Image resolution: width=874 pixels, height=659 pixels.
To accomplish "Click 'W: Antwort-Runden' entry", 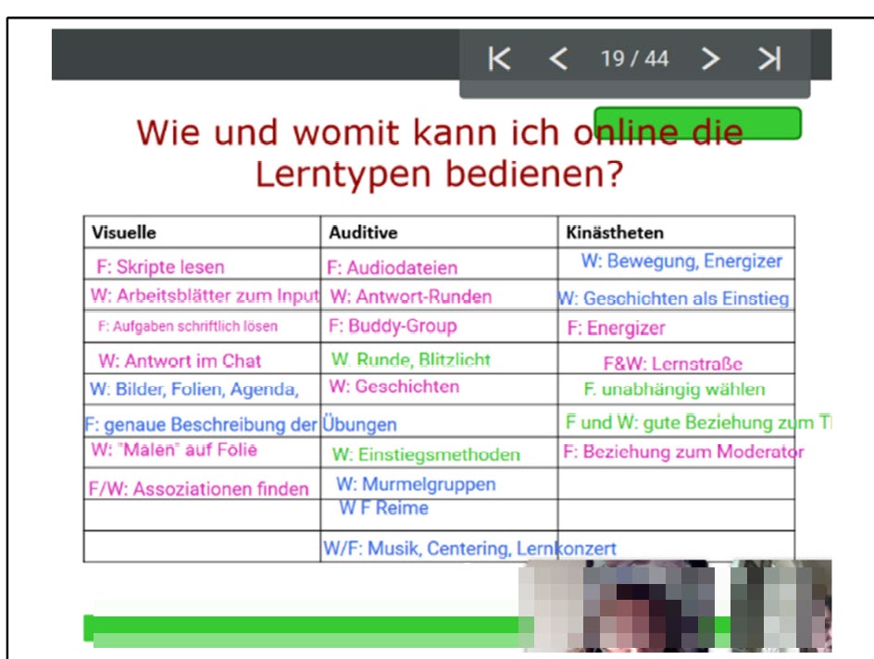I will 411,296.
